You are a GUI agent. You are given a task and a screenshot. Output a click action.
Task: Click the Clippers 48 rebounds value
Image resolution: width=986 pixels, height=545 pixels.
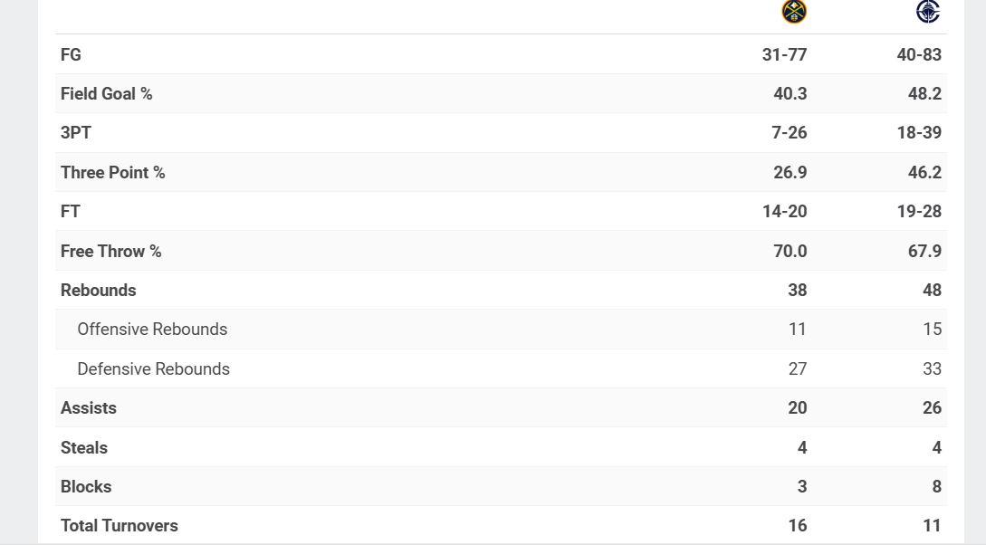[932, 290]
